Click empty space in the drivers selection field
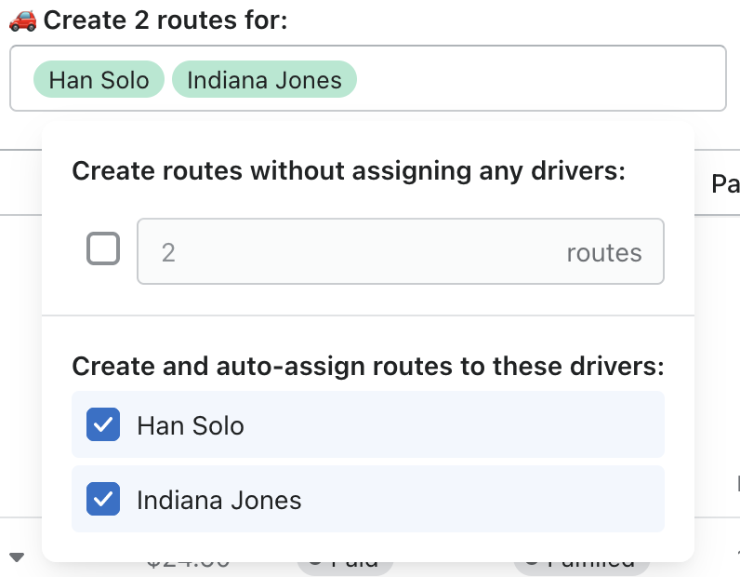The height and width of the screenshot is (577, 740). [539, 79]
